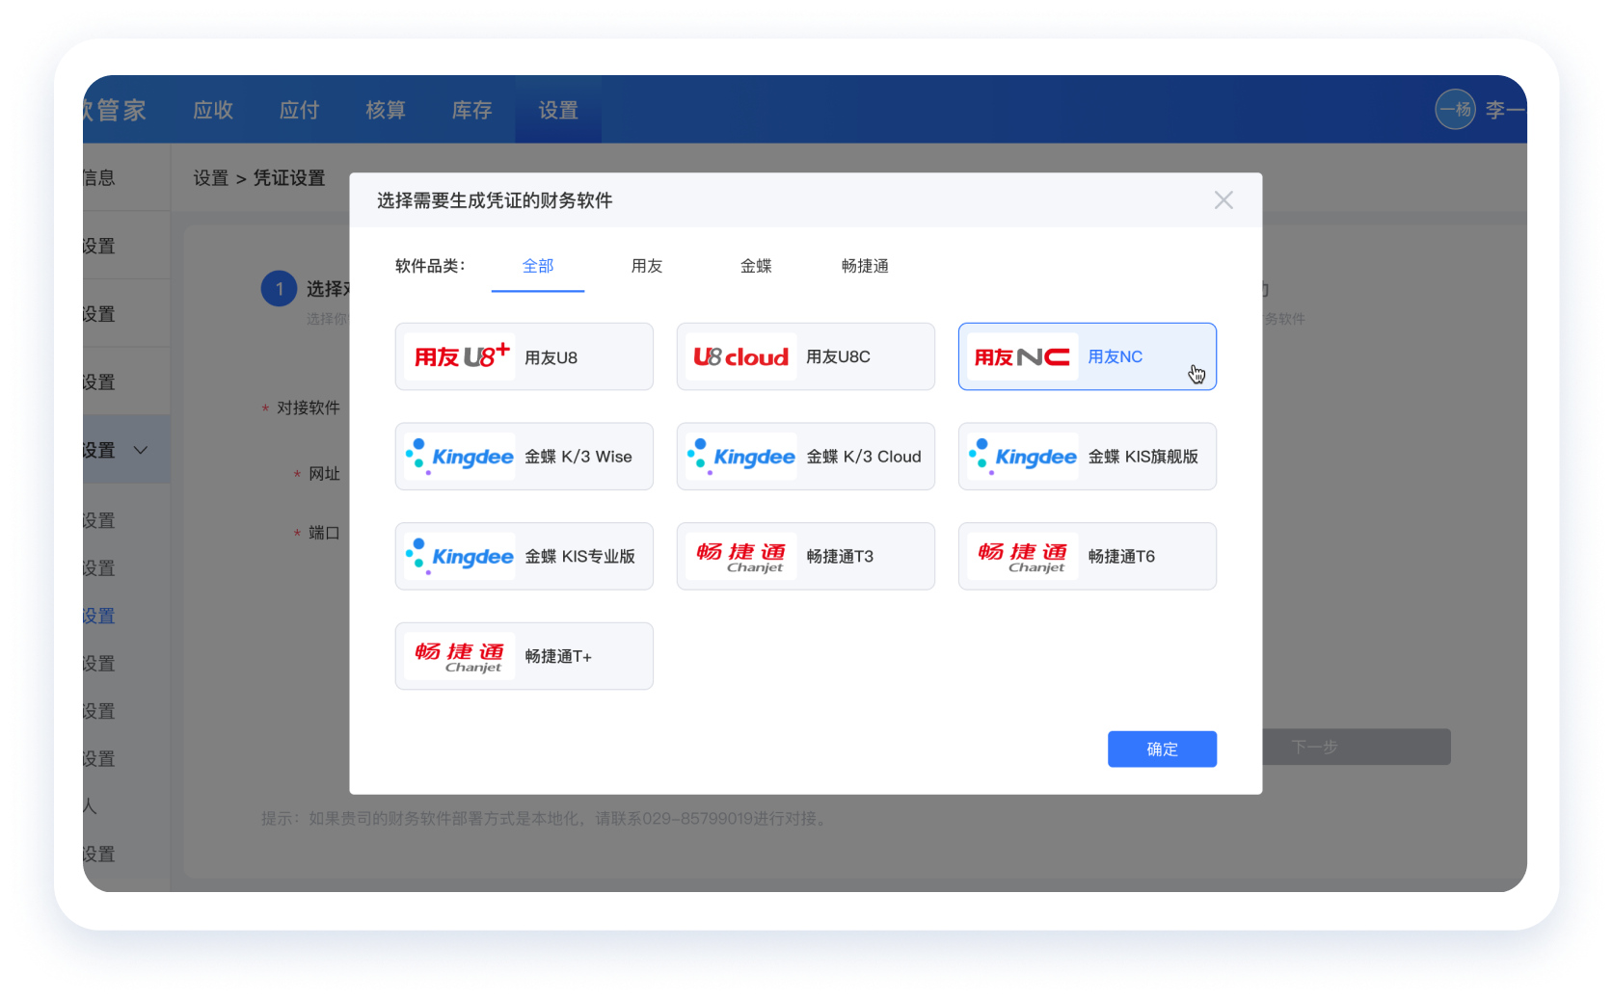The height and width of the screenshot is (999, 1613).
Task: Open the 应收 top menu
Action: point(213,110)
